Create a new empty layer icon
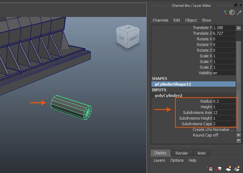The width and height of the screenshot is (243, 173). 228,168
